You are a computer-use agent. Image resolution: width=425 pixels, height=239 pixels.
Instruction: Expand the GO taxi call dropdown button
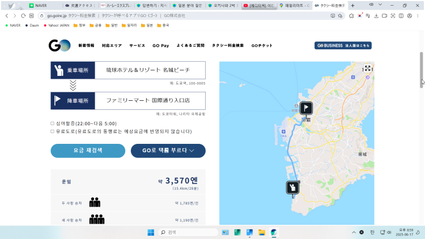(168, 151)
